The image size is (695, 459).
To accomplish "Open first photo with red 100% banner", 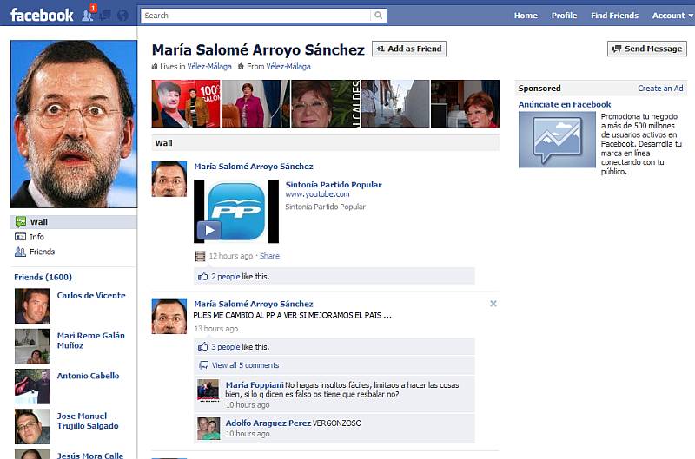I will [186, 103].
